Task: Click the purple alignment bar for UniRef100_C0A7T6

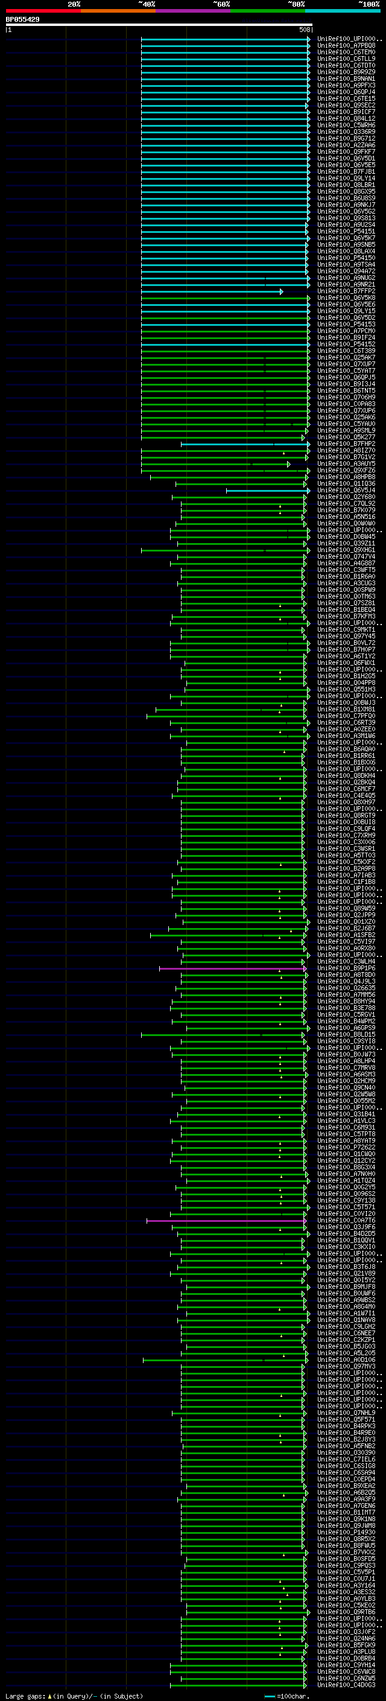Action: pos(227,1221)
